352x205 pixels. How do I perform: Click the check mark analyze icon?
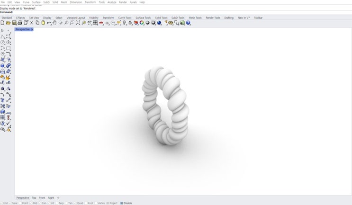click(9, 123)
